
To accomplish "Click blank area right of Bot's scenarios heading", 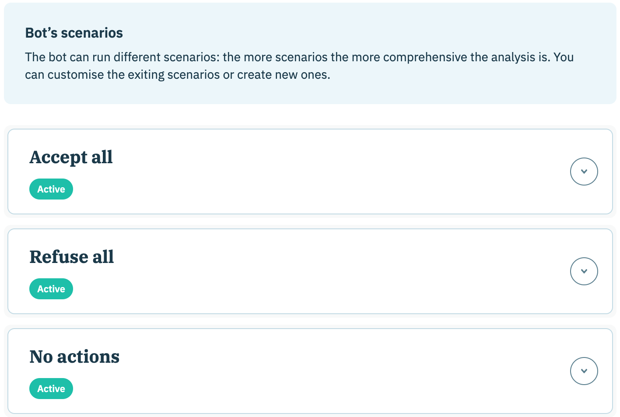I will pos(350,33).
